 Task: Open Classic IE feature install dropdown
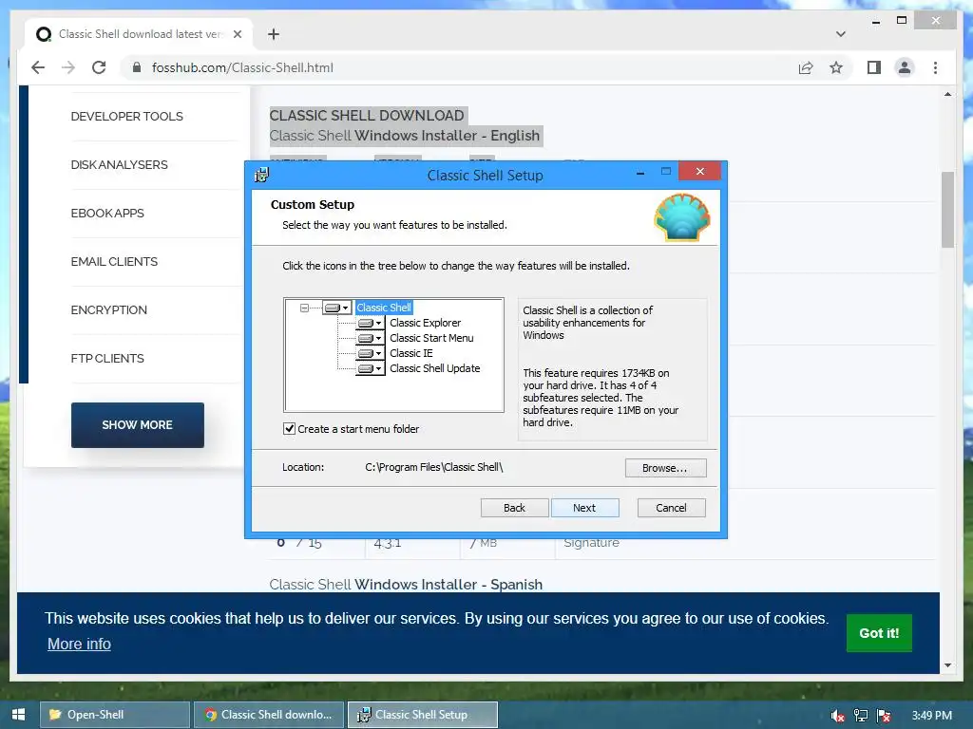(x=371, y=353)
